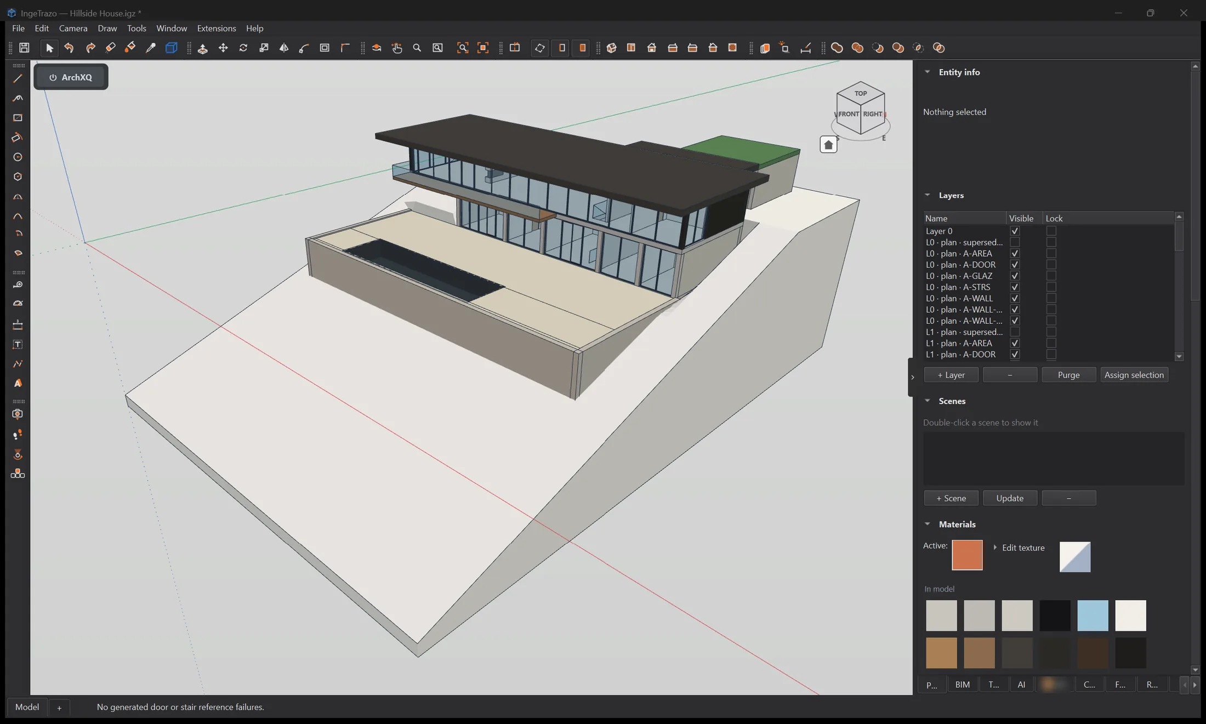1206x724 pixels.
Task: Select the Rotate tool
Action: click(x=243, y=48)
